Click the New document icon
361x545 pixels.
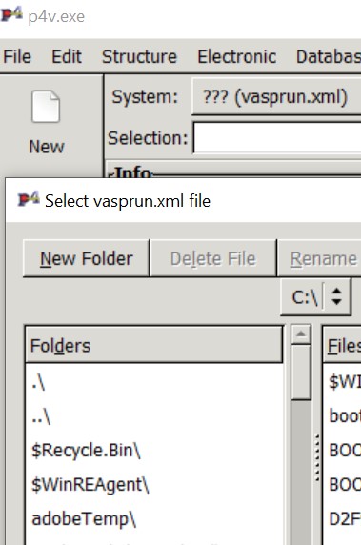(46, 107)
